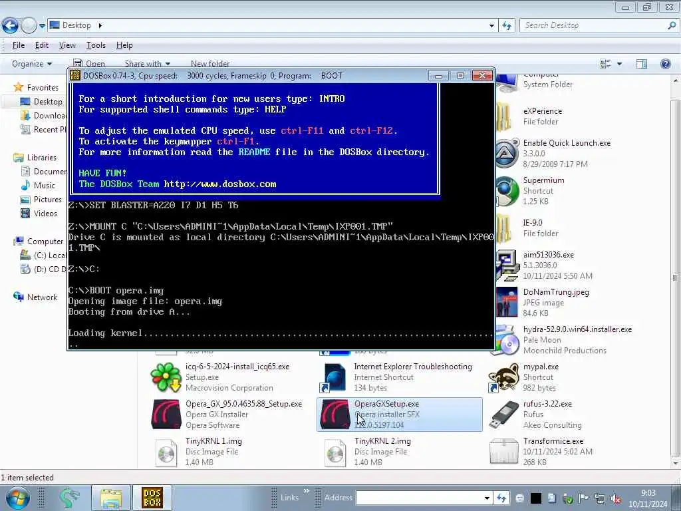The height and width of the screenshot is (511, 681).
Task: Click the taskbar Address input field
Action: [x=419, y=498]
